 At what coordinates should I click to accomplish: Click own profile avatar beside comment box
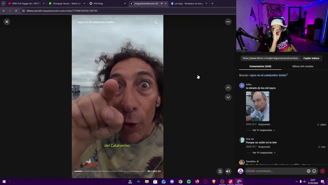click(240, 171)
